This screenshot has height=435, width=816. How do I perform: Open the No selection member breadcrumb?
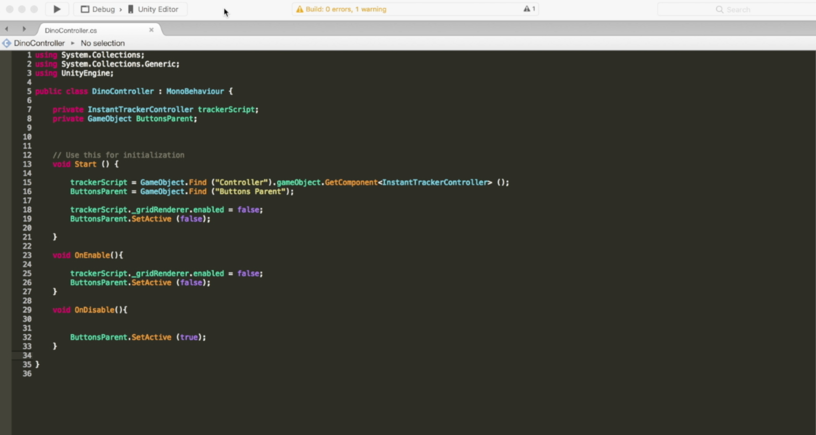tap(103, 43)
